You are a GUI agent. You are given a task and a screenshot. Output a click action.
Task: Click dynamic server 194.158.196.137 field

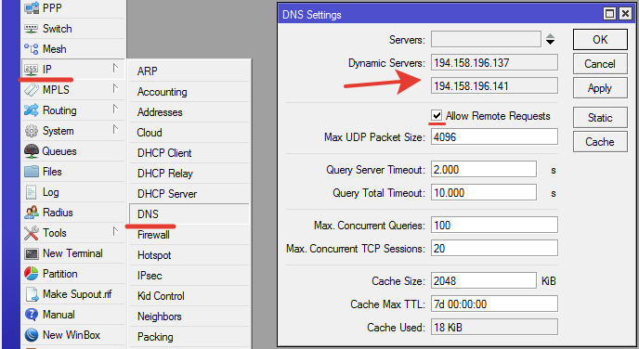tap(494, 63)
